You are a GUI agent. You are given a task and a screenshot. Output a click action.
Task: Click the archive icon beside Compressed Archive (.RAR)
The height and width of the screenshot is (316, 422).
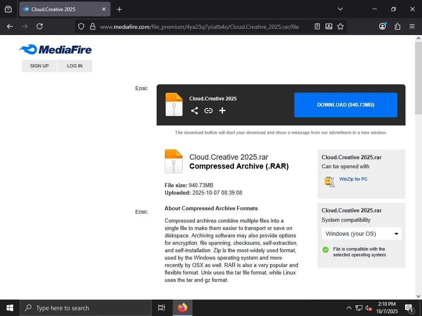pos(173,161)
